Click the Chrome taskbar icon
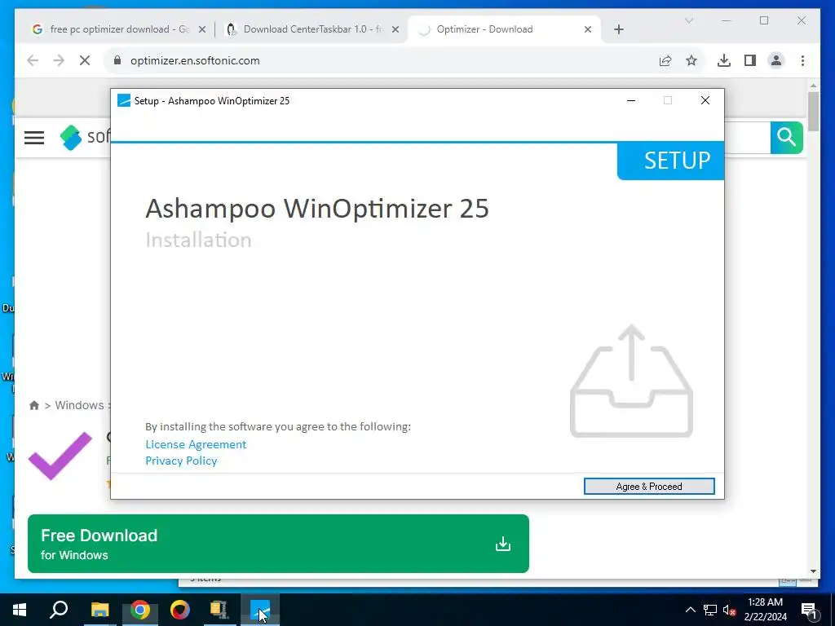The width and height of the screenshot is (835, 626). 140,610
